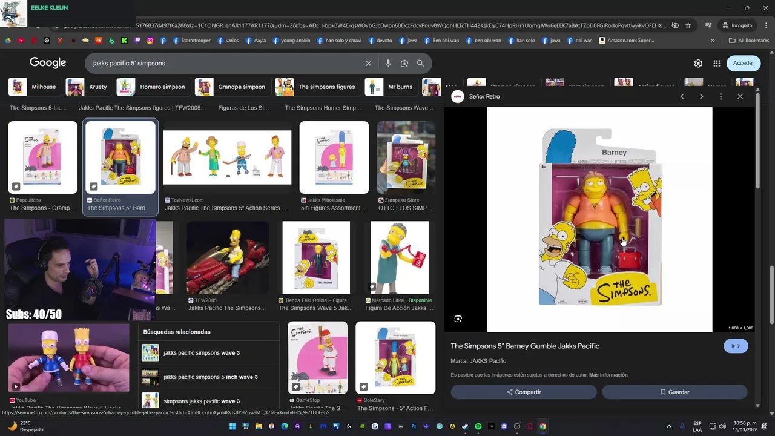775x436 pixels.
Task: Click the Señor Retro source name
Action: [x=484, y=96]
